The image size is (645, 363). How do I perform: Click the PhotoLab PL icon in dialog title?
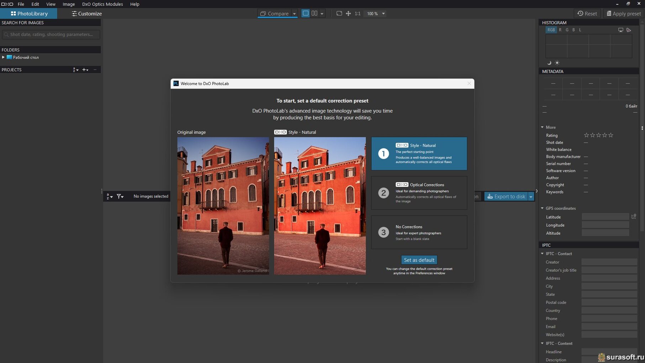pyautogui.click(x=176, y=83)
